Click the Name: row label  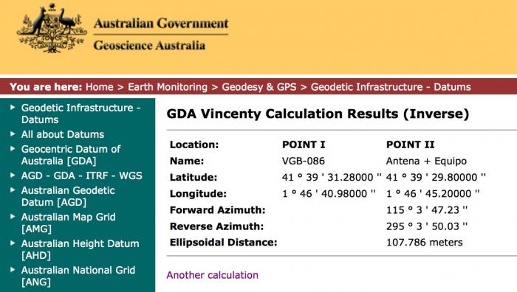[x=187, y=161]
